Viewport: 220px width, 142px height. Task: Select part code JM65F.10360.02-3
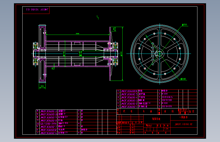(129, 101)
